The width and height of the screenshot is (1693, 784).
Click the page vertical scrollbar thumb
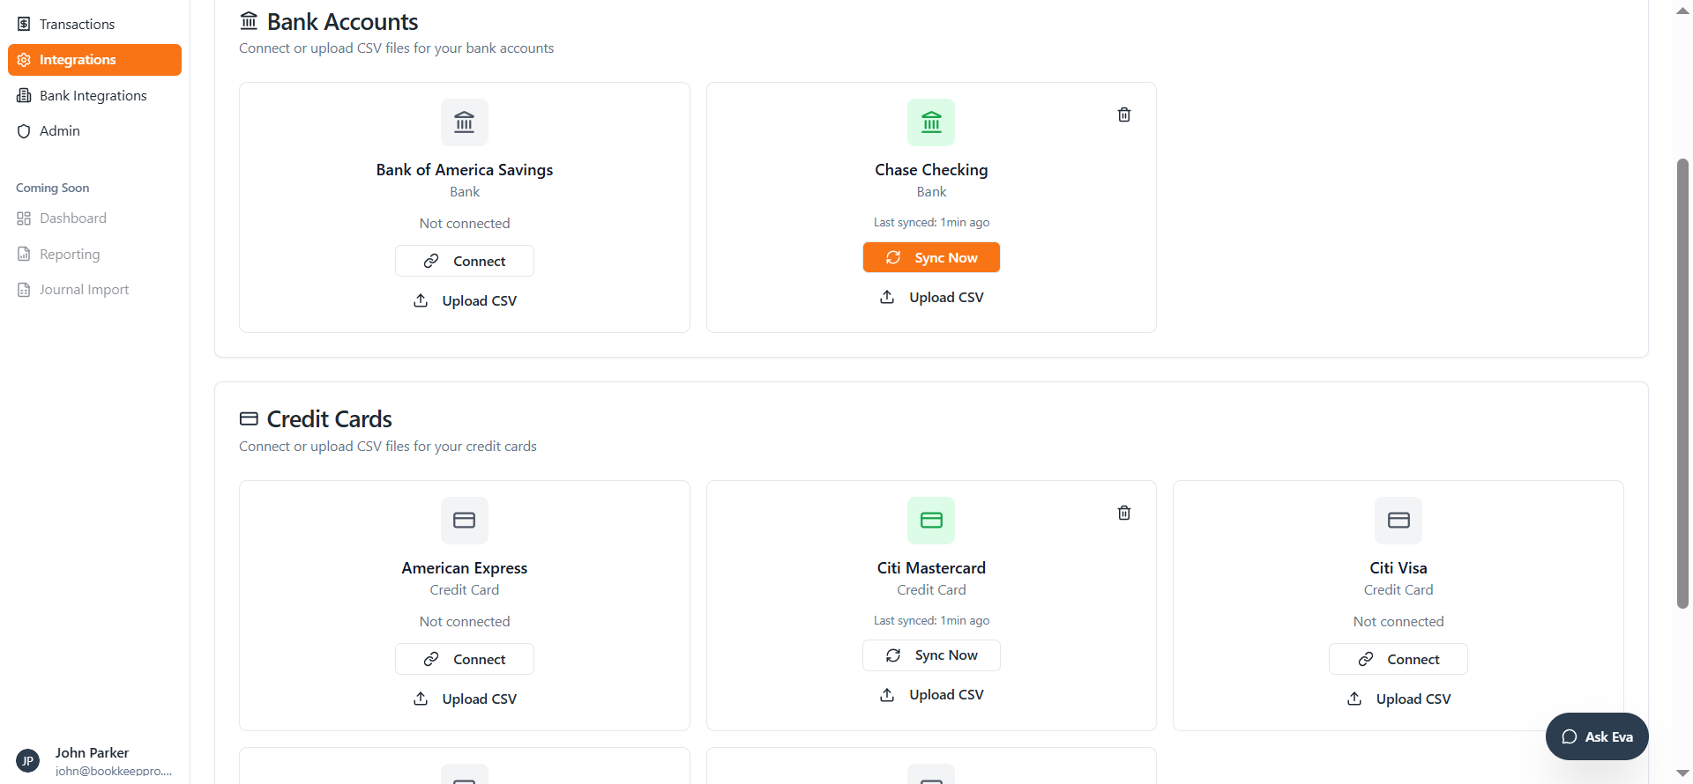point(1682,383)
